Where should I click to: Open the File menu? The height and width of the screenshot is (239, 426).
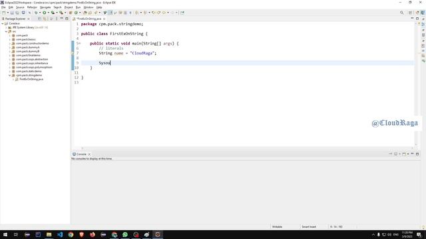pyautogui.click(x=3, y=7)
